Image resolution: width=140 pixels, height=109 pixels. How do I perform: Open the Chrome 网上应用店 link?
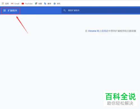click(x=98, y=31)
